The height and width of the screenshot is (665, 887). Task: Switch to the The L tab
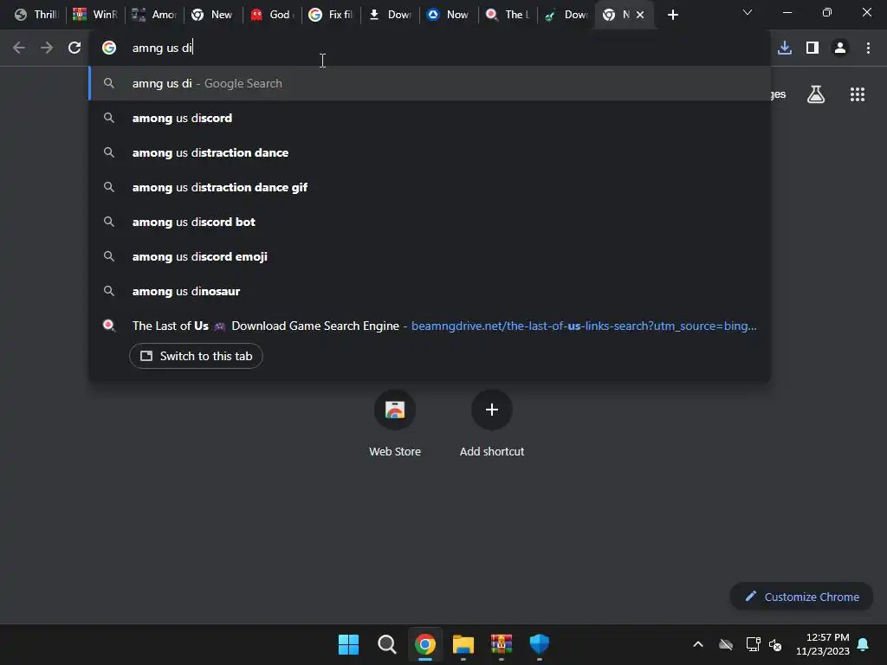(x=507, y=16)
